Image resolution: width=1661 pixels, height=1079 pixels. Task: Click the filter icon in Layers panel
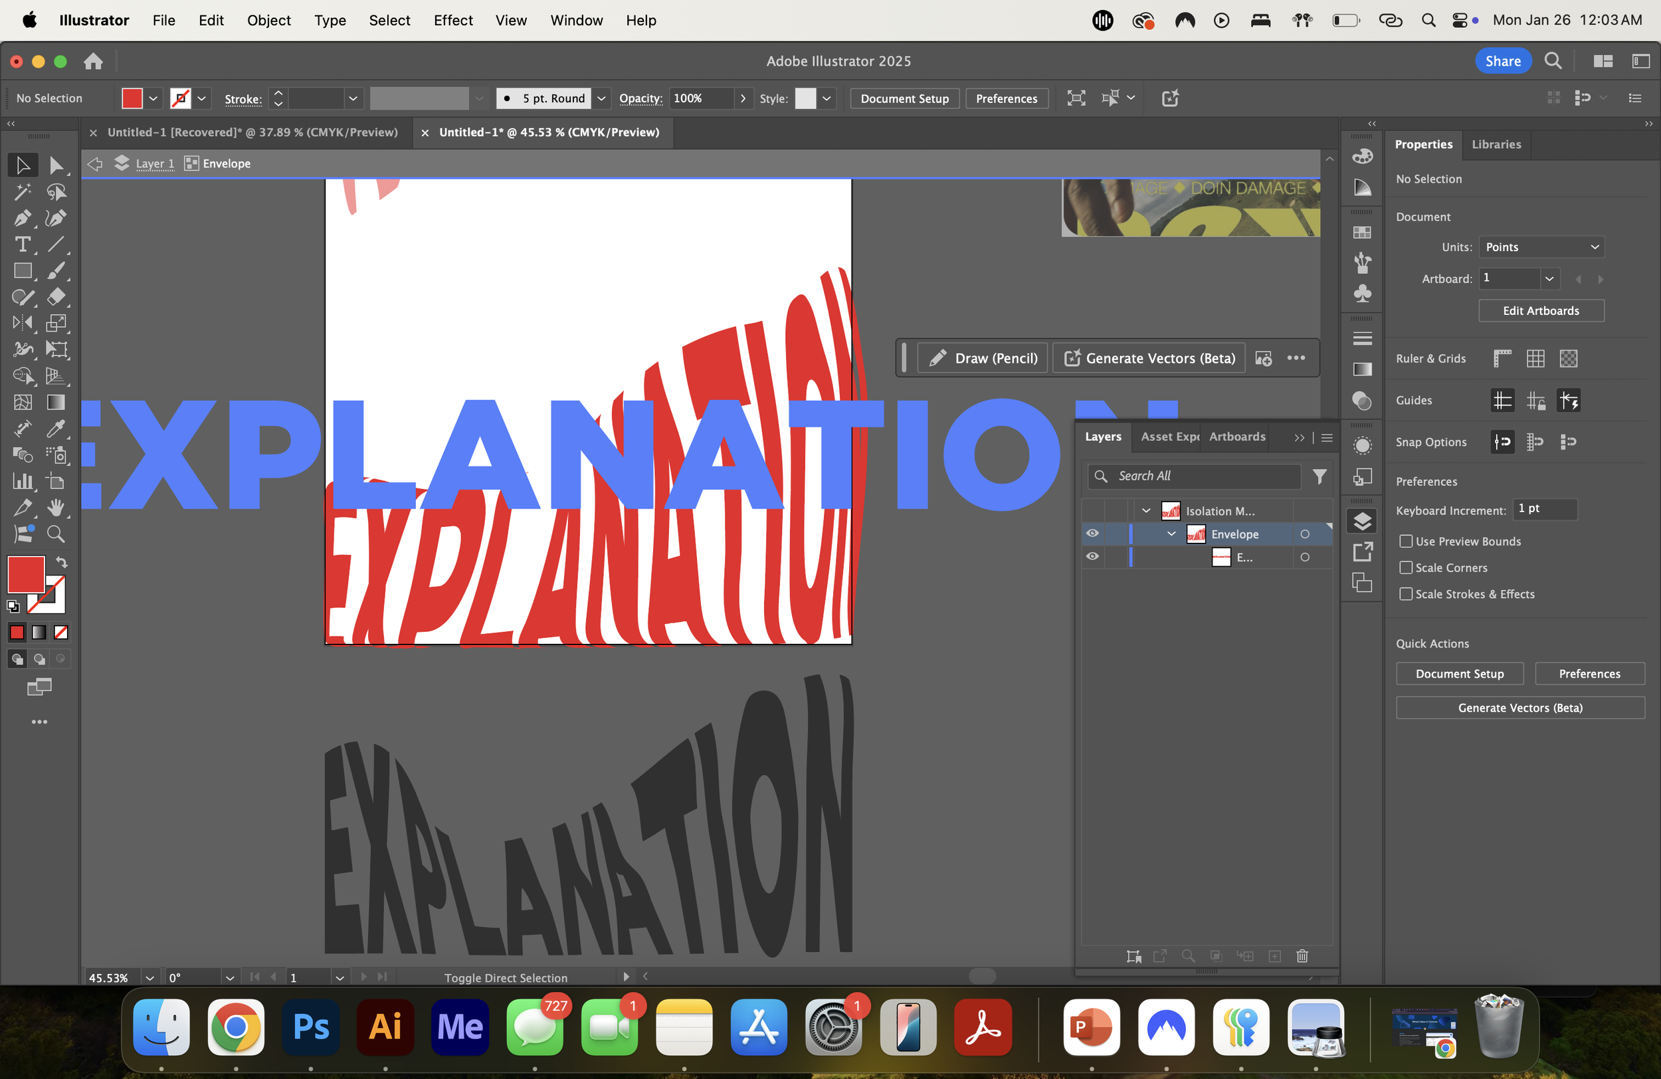click(x=1319, y=476)
